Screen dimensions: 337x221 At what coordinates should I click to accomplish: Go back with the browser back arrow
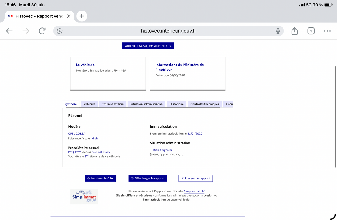pos(10,31)
